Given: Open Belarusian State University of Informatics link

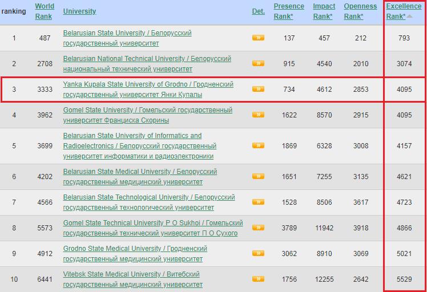Looking at the screenshot, I should (x=140, y=146).
